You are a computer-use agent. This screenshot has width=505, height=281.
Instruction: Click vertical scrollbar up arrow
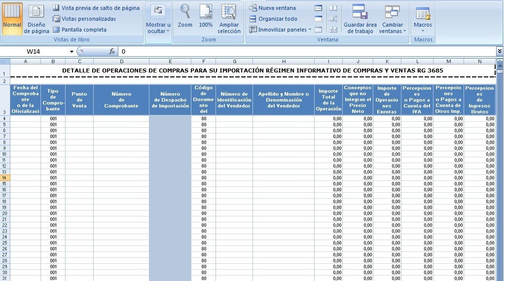coord(500,66)
